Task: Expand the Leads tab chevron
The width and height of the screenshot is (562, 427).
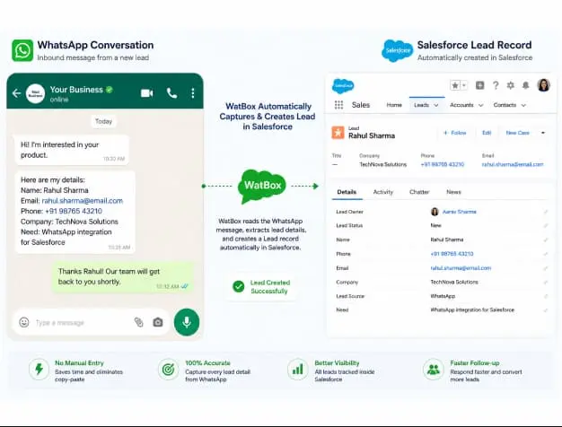Action: tap(436, 105)
